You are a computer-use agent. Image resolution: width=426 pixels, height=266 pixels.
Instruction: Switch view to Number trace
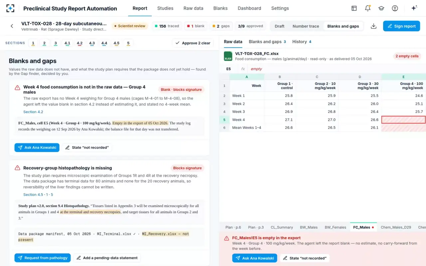pyautogui.click(x=306, y=26)
